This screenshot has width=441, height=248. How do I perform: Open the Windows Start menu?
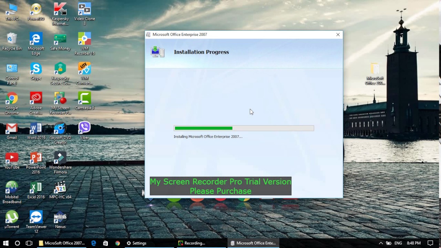[6, 243]
